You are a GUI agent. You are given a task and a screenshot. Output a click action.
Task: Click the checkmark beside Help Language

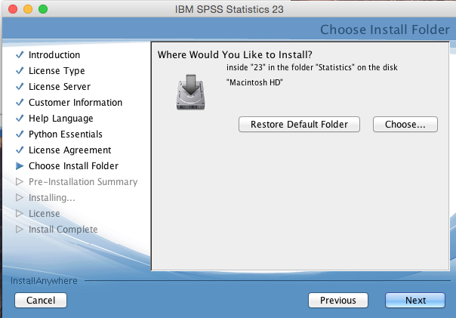point(20,118)
